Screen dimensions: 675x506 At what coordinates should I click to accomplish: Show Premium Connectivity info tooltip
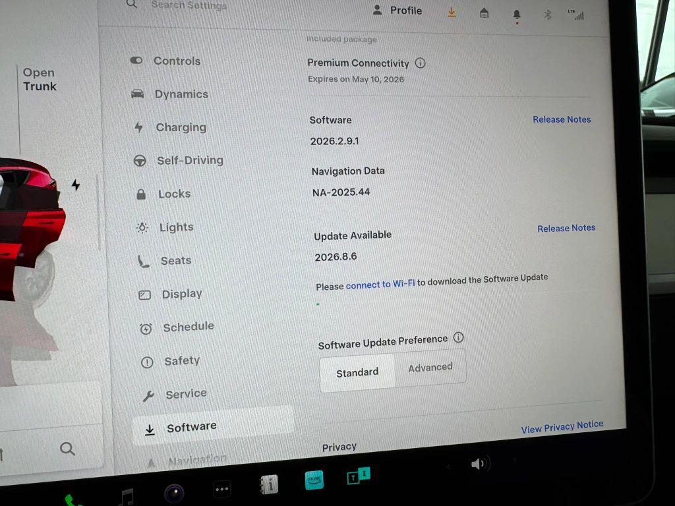pyautogui.click(x=421, y=63)
